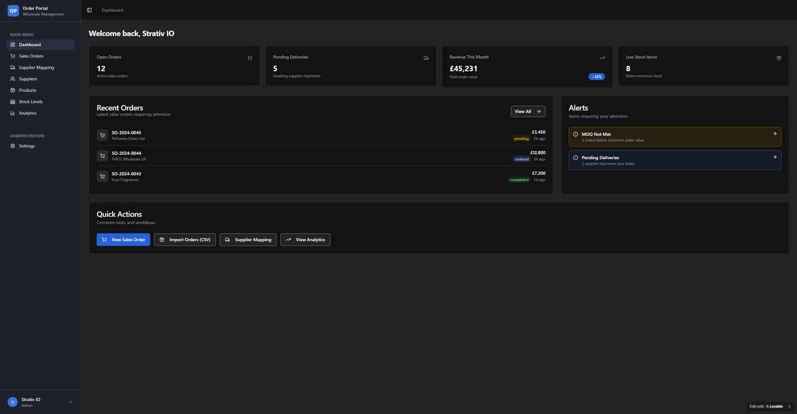This screenshot has height=414, width=797.
Task: Create a New Sales Order
Action: tap(123, 240)
